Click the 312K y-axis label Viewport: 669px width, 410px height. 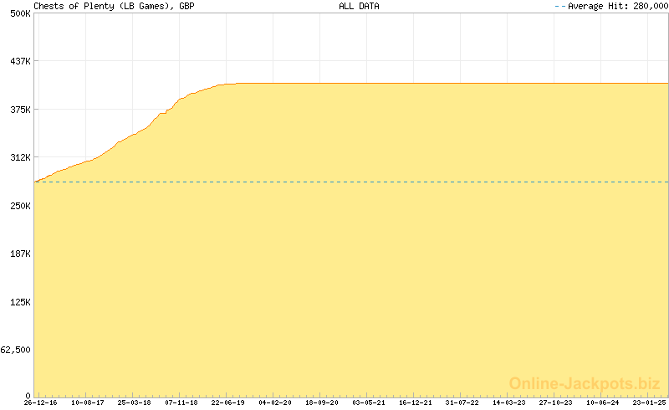coord(20,157)
